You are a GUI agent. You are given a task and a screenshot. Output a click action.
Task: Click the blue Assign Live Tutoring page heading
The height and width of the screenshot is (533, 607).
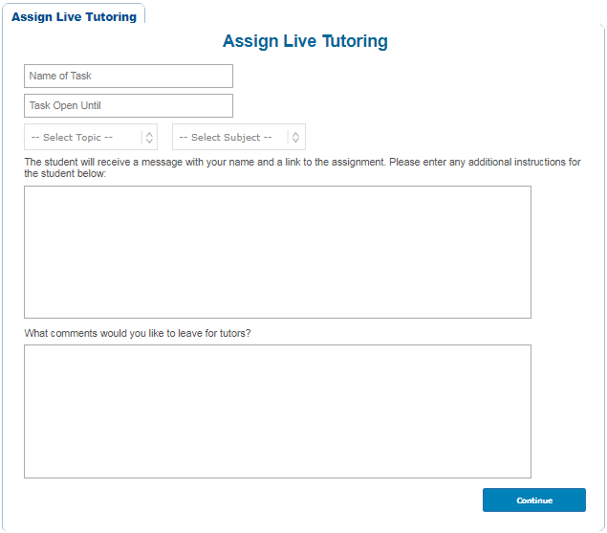[x=305, y=41]
